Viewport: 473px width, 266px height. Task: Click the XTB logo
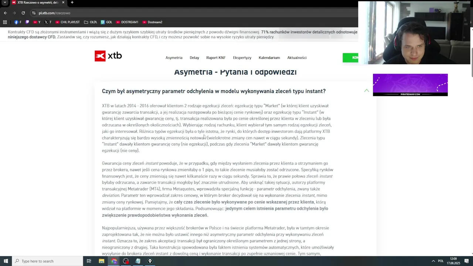(x=108, y=56)
